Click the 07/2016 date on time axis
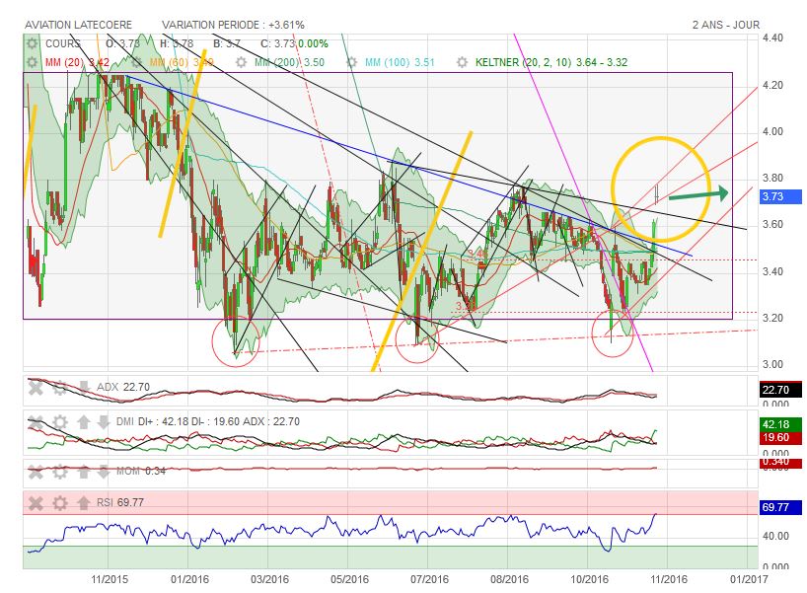Image resolution: width=807 pixels, height=593 pixels. point(429,579)
